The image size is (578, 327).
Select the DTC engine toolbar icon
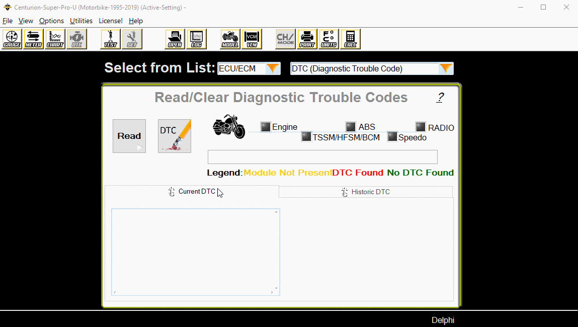tap(77, 39)
